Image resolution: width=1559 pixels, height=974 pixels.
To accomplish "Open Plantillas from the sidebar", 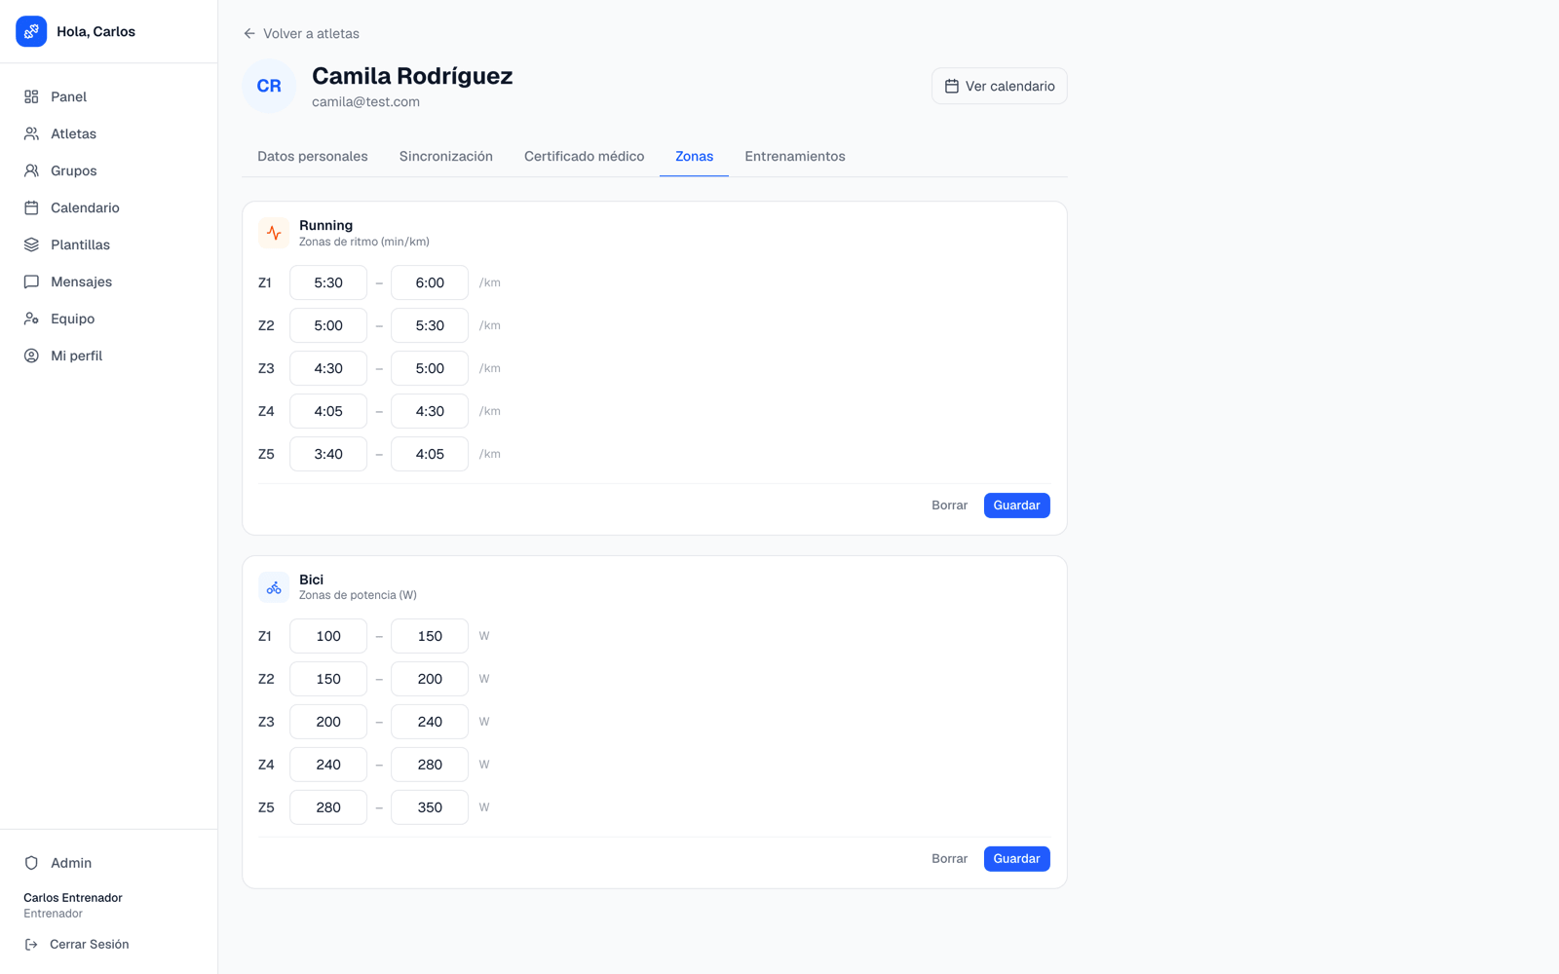I will click(108, 244).
